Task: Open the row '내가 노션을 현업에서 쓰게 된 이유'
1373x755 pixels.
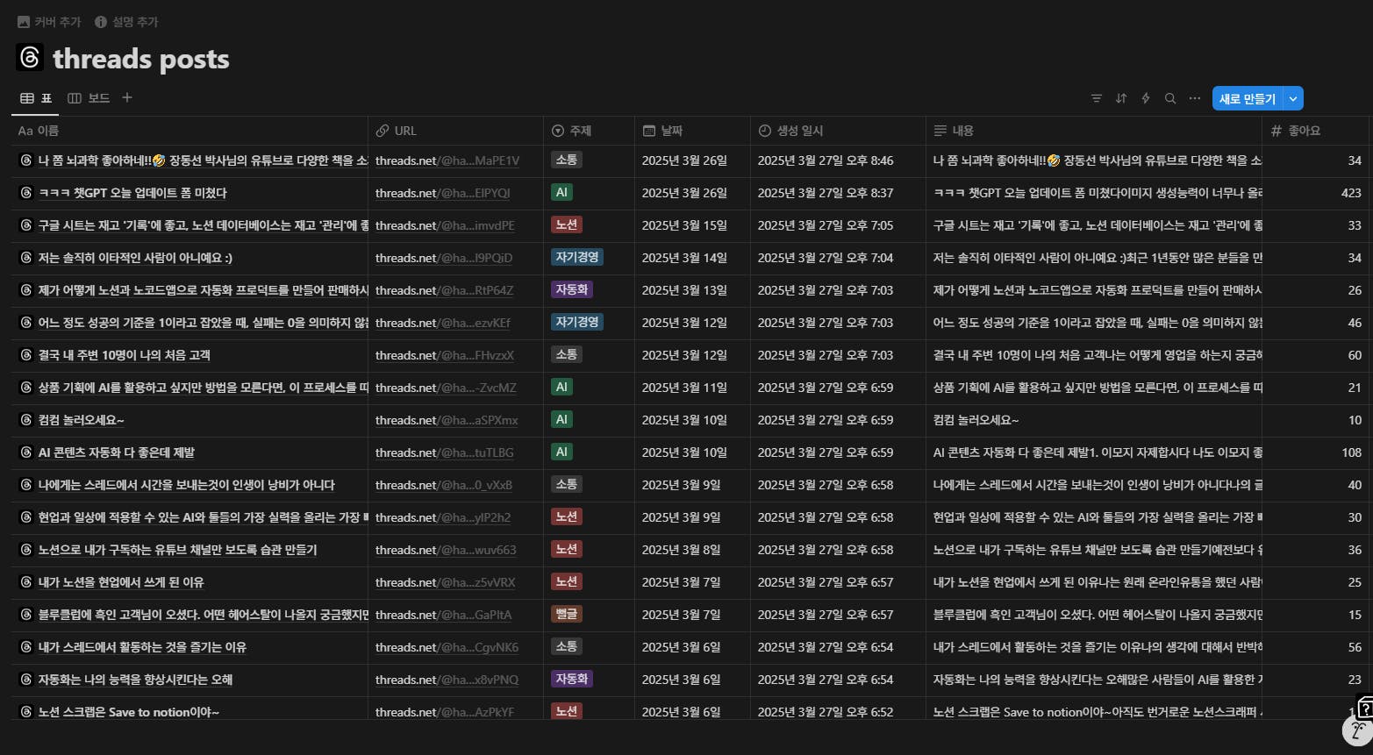Action: tap(121, 582)
